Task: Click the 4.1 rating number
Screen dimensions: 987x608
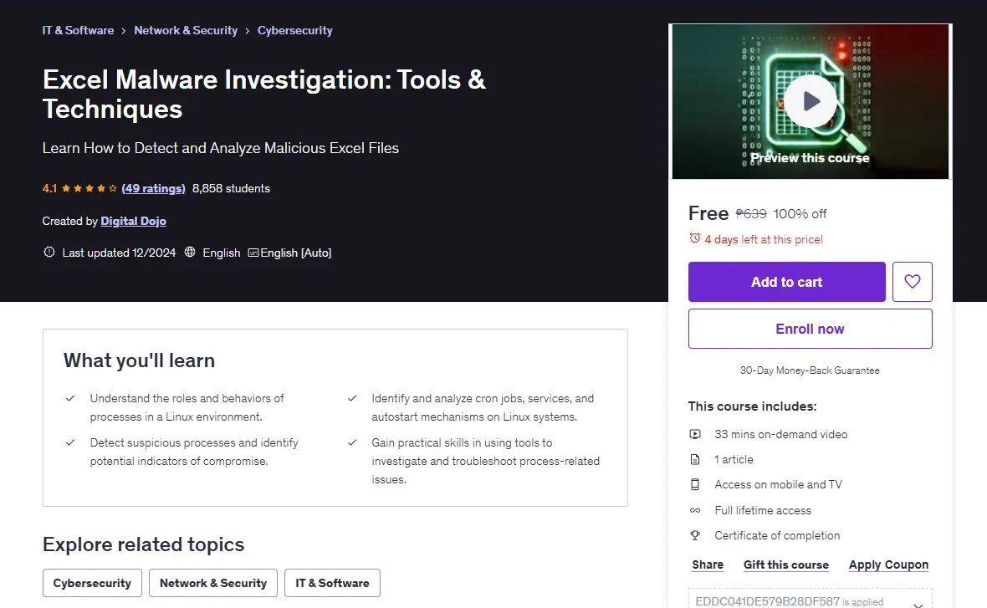Action: [49, 188]
